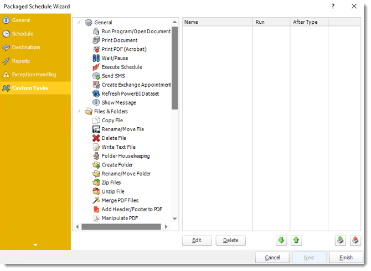This screenshot has width=371, height=271.
Task: Click the Run Program/Open Document icon
Action: 96,32
